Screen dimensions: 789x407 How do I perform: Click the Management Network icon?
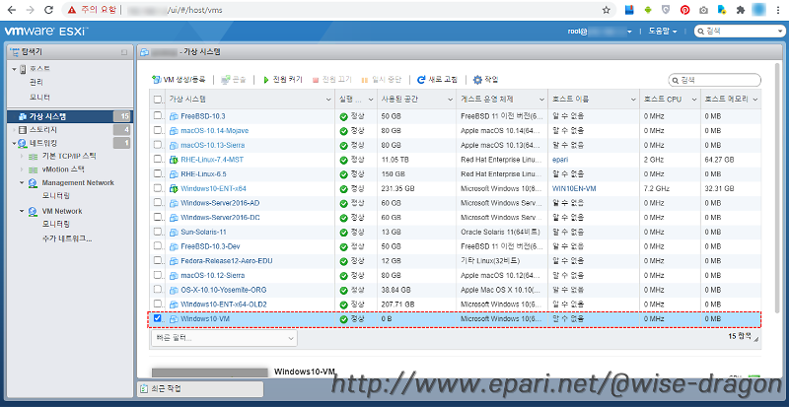pyautogui.click(x=33, y=183)
